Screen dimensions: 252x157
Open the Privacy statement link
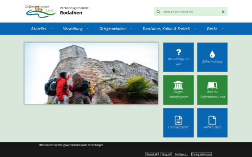click(201, 154)
